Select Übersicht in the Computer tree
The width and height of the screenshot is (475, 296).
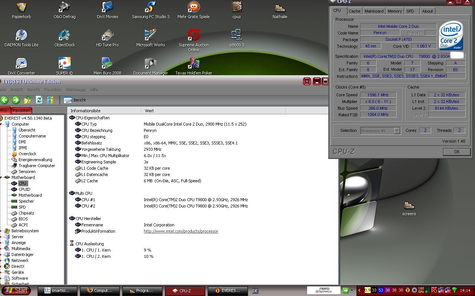point(27,130)
